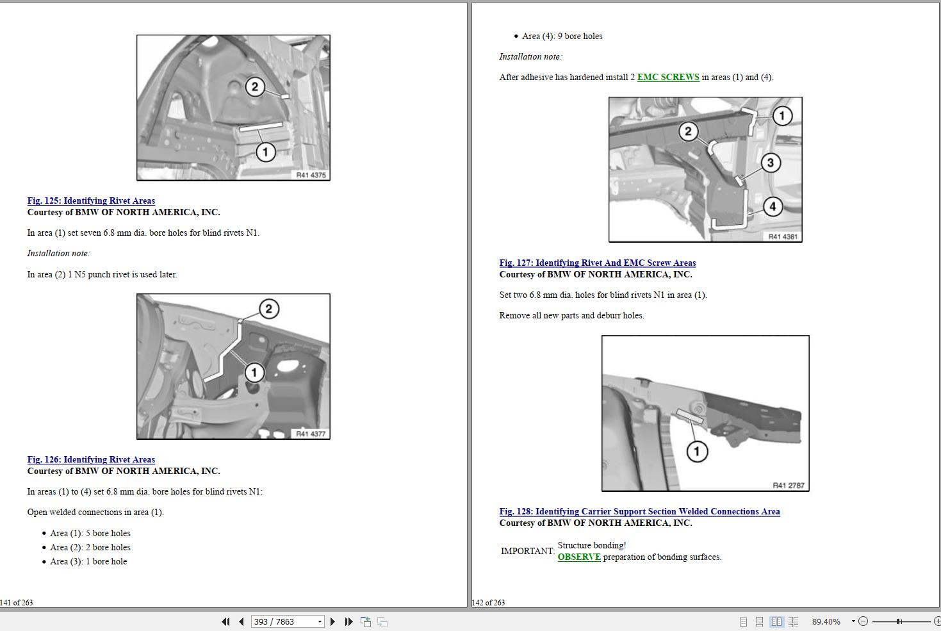Open the zoom percentage dropdown arrow
The image size is (941, 631).
[x=853, y=621]
